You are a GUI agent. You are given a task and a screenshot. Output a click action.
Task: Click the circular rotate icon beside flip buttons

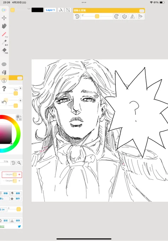(124, 16)
